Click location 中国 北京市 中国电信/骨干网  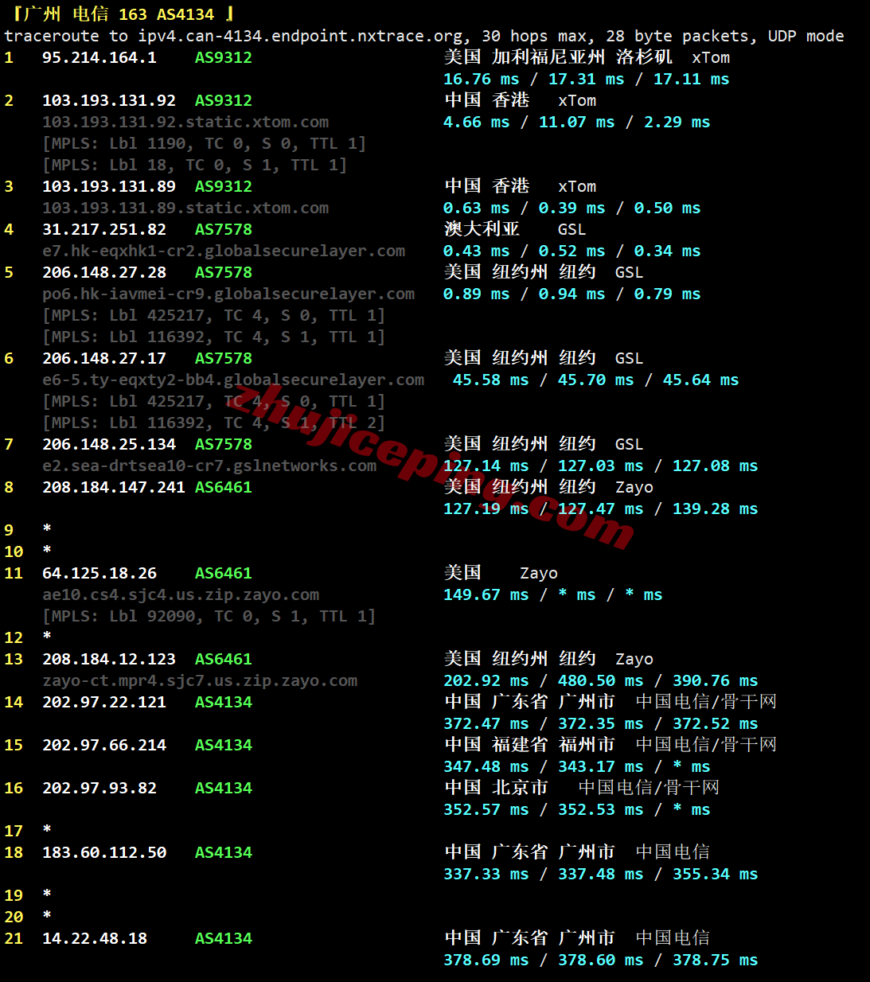(582, 788)
